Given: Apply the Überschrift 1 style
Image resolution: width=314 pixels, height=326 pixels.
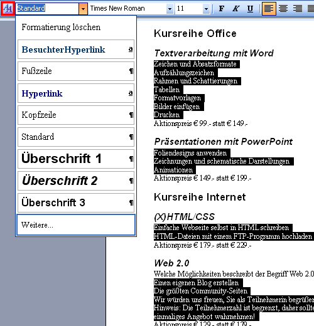Looking at the screenshot, I should pyautogui.click(x=76, y=159).
